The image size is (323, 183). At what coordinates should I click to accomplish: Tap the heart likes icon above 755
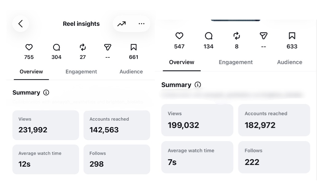point(29,47)
